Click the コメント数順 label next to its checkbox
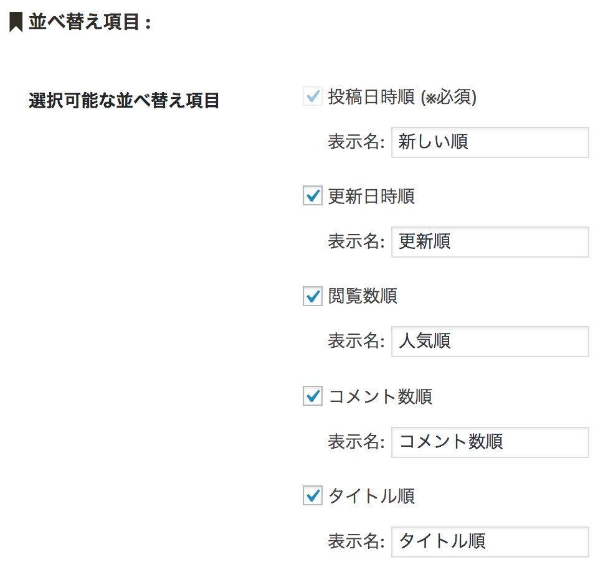The height and width of the screenshot is (575, 608). [380, 396]
